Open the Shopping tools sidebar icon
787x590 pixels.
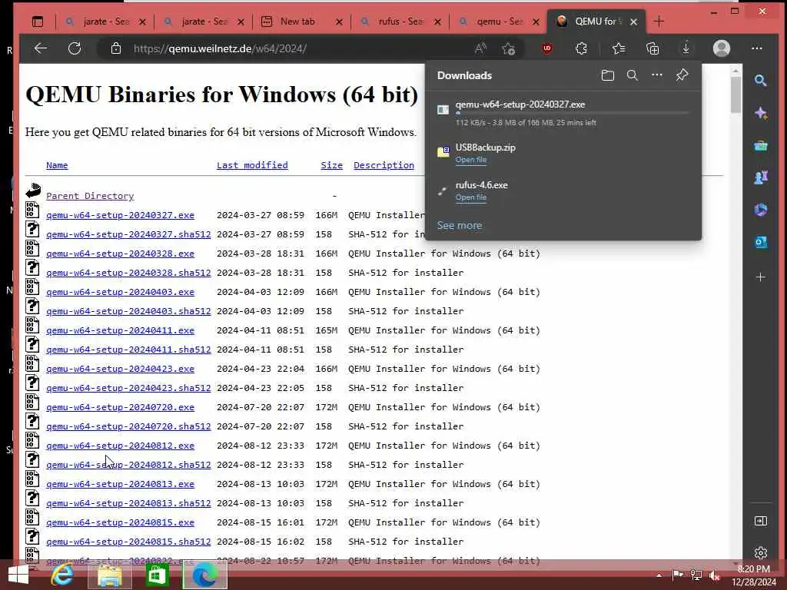pyautogui.click(x=760, y=145)
